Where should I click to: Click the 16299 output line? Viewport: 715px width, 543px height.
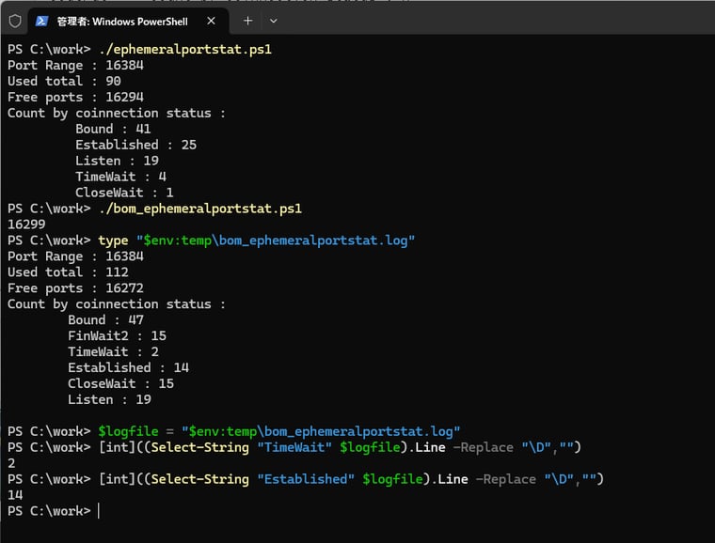27,225
